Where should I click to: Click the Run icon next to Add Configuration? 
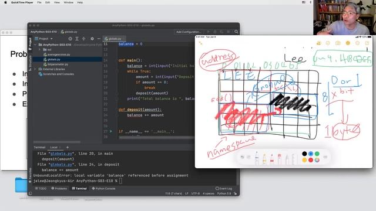(208, 32)
